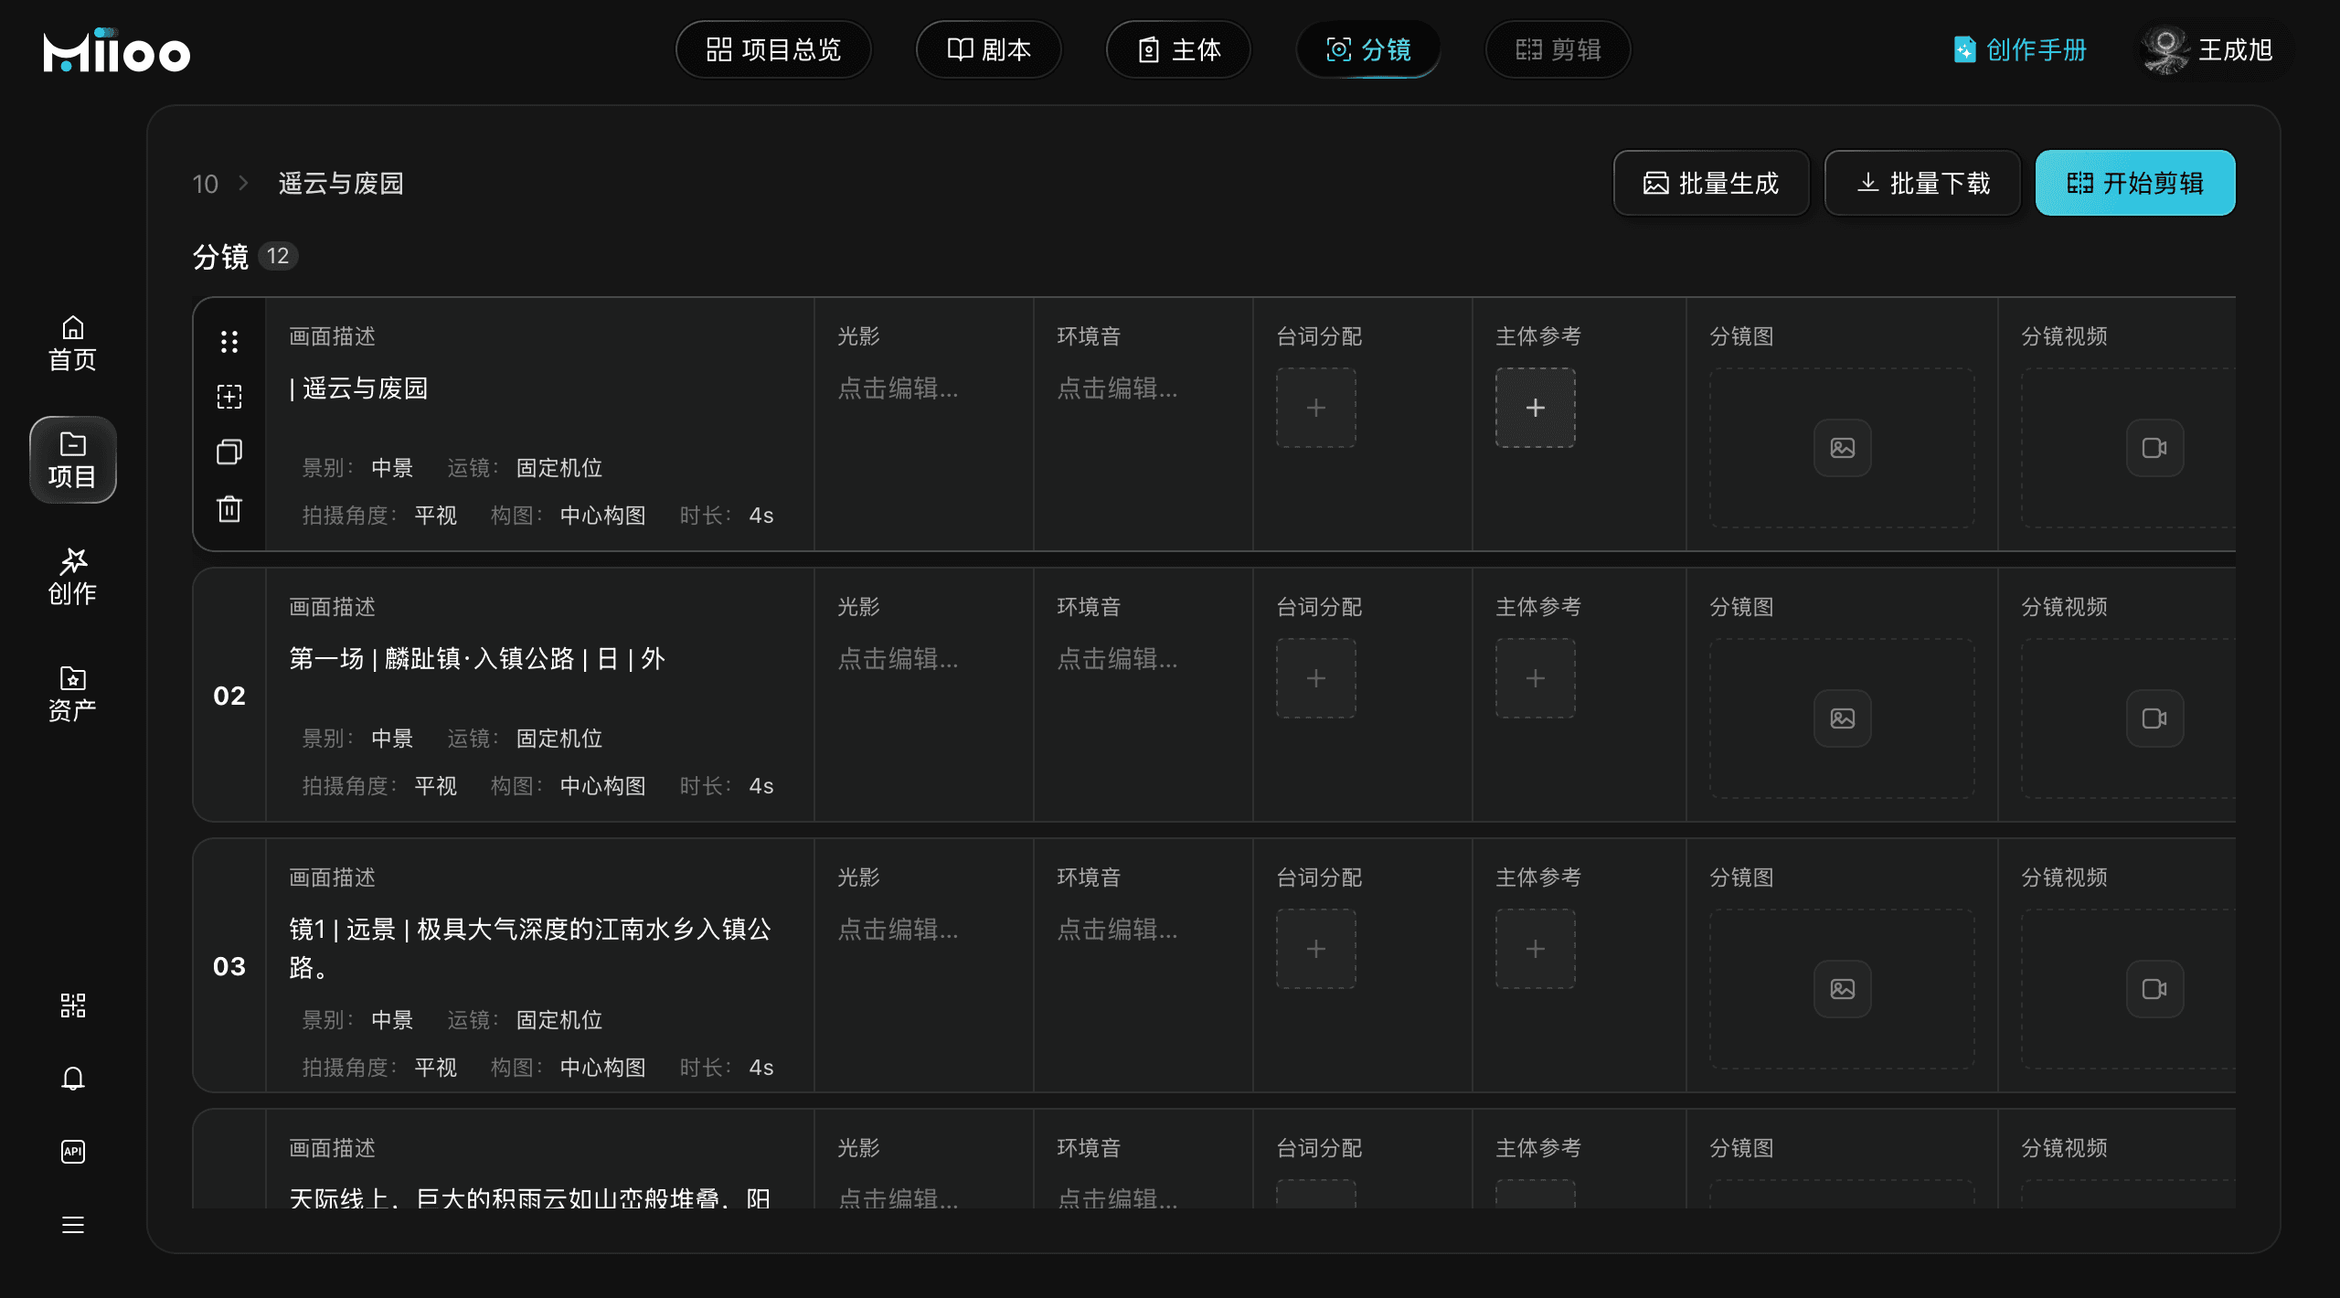Delete the first storyboard row with the trash icon
Screen dimensions: 2340x1298
tap(229, 508)
